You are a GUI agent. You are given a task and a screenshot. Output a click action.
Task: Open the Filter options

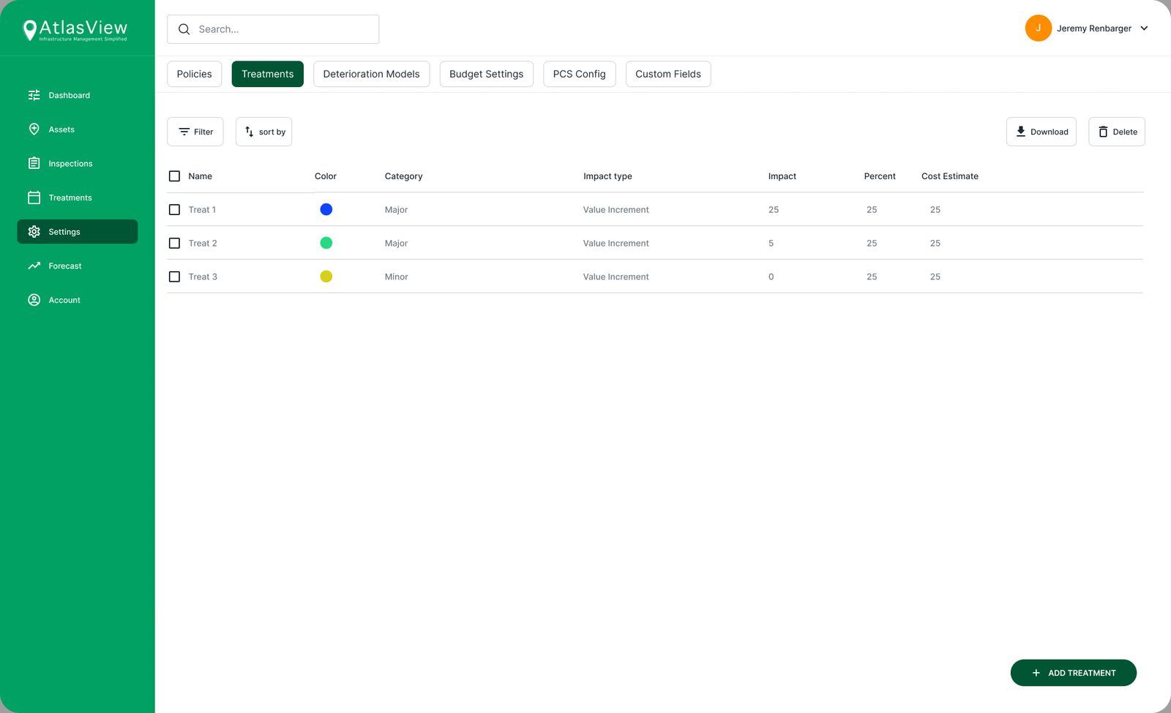(x=195, y=132)
